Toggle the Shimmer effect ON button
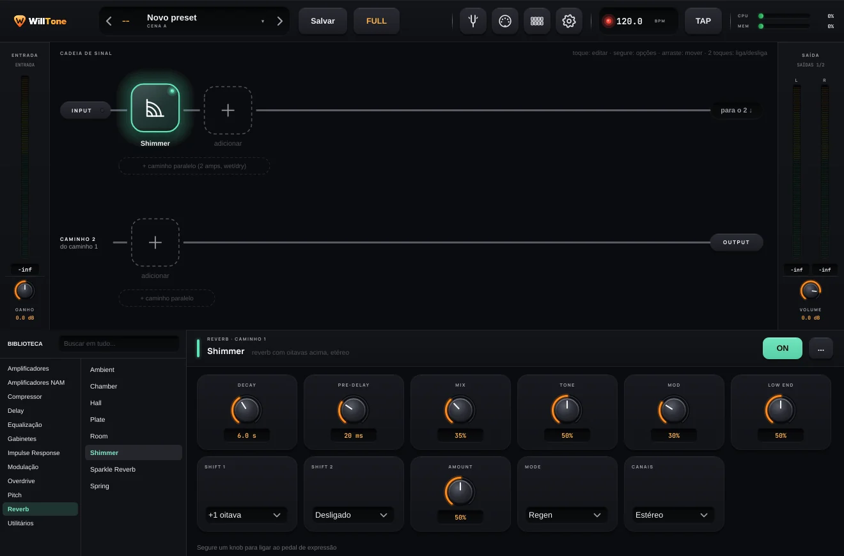 tap(783, 348)
